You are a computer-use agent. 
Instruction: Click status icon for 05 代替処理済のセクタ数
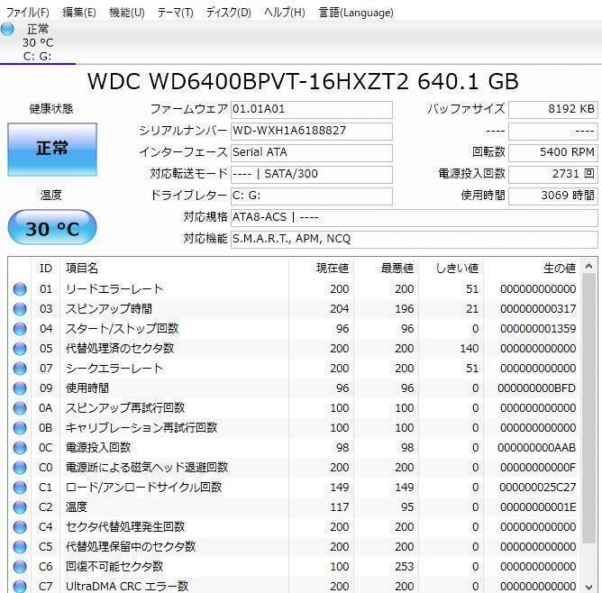[x=20, y=349]
